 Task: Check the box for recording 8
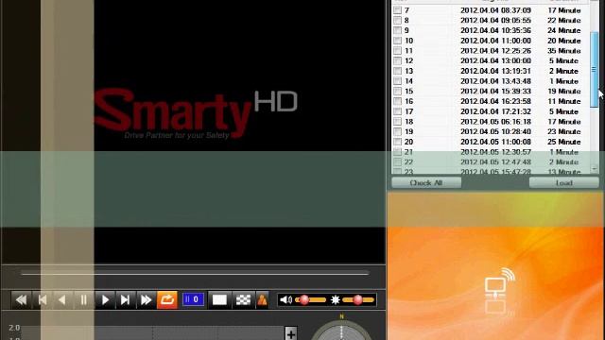tap(397, 21)
